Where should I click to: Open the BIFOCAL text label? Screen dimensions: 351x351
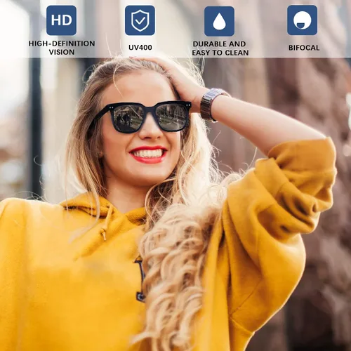pyautogui.click(x=304, y=48)
